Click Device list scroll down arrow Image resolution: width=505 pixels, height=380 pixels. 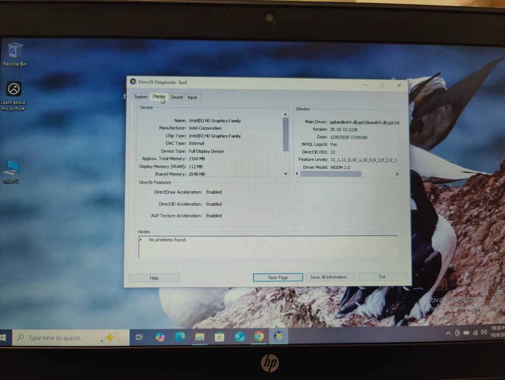286,174
